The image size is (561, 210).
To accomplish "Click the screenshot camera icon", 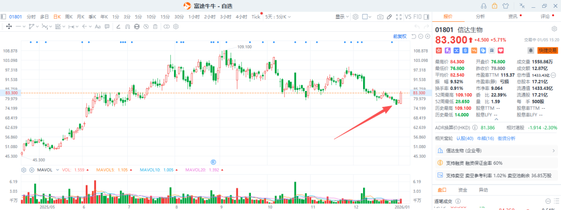I will [380, 17].
